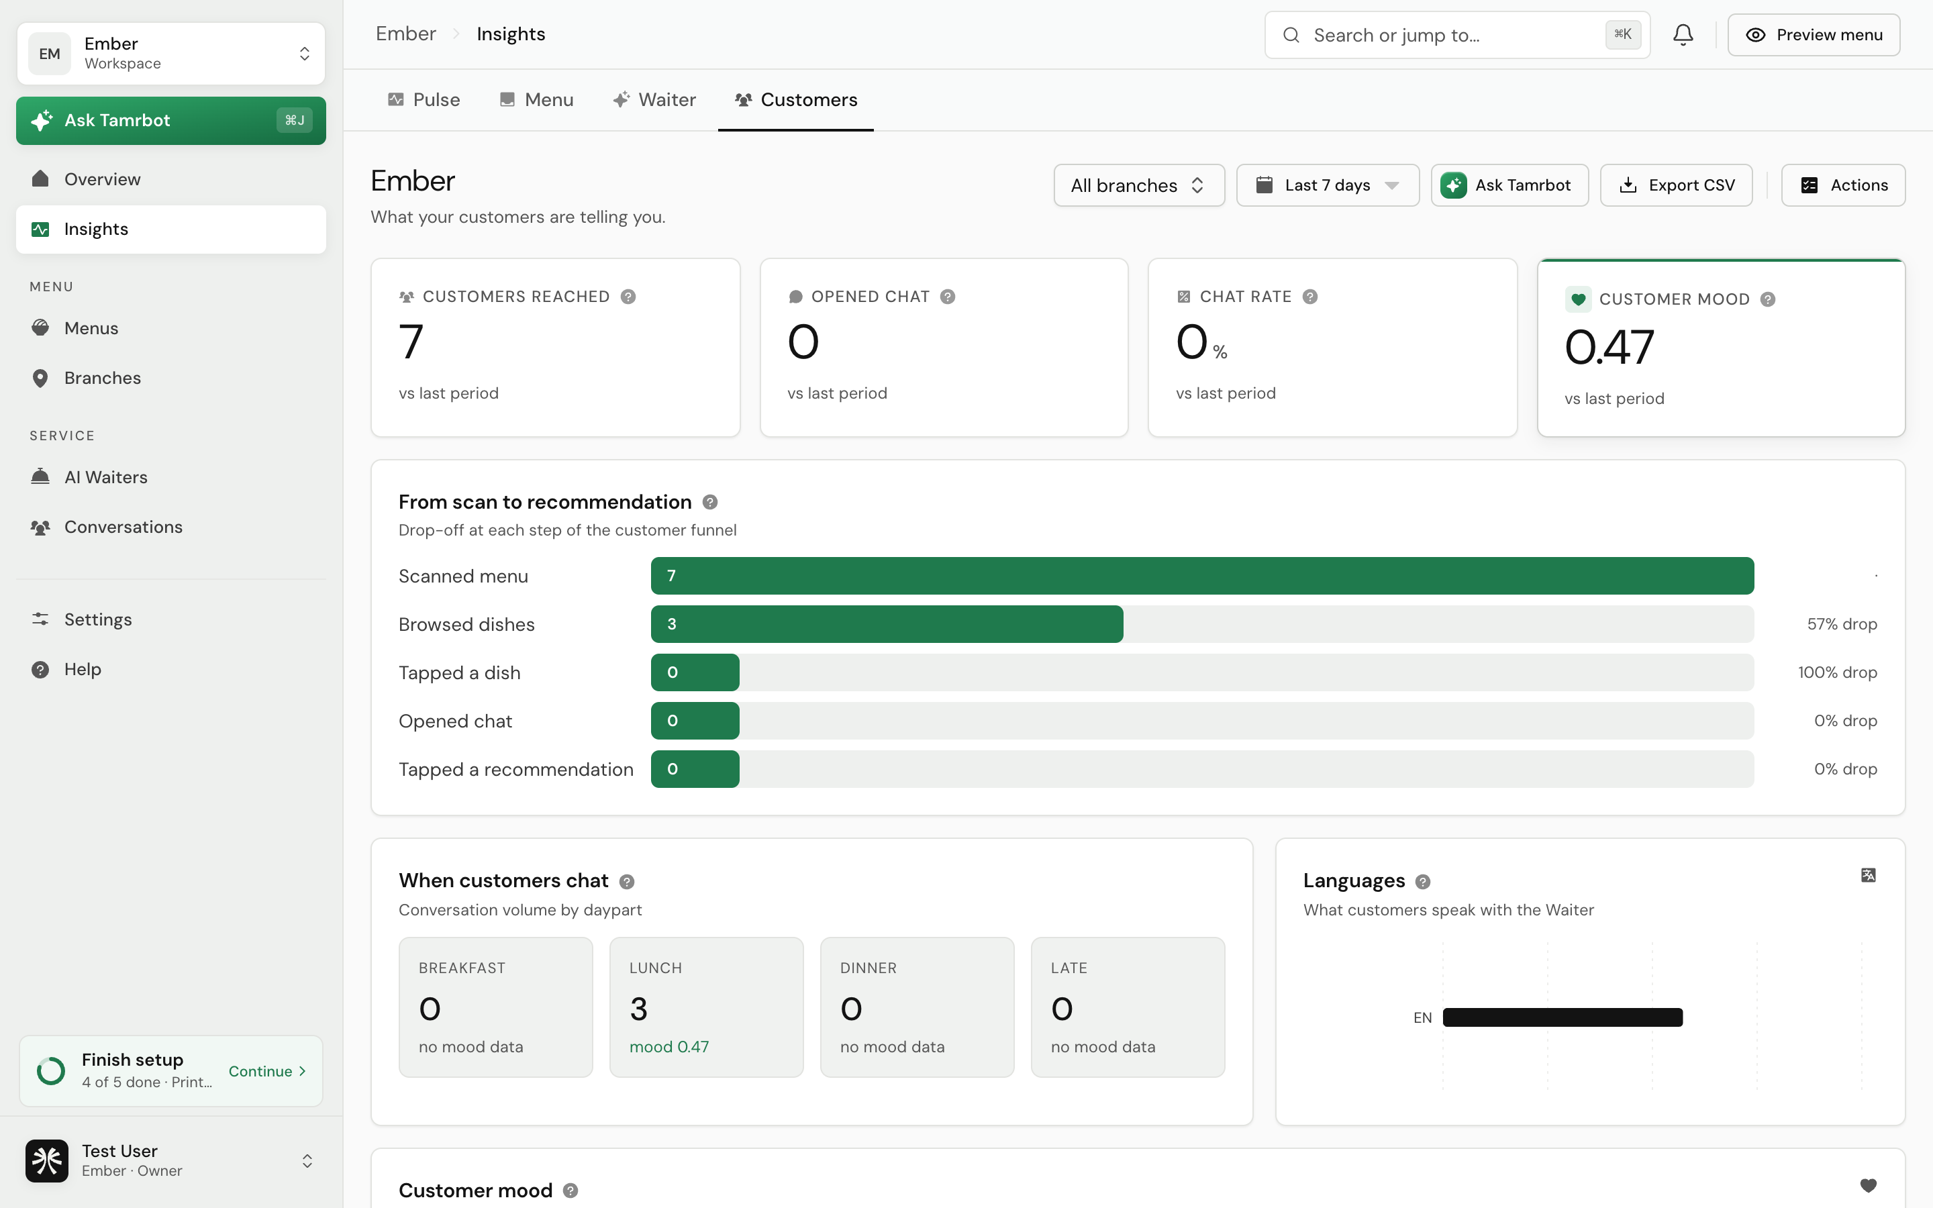Click the help icon beside Customer Mood card
Viewport: 1933px width, 1208px height.
pyautogui.click(x=1768, y=299)
